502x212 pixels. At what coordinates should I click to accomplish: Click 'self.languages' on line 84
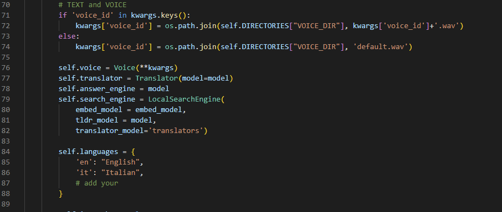[x=88, y=152]
